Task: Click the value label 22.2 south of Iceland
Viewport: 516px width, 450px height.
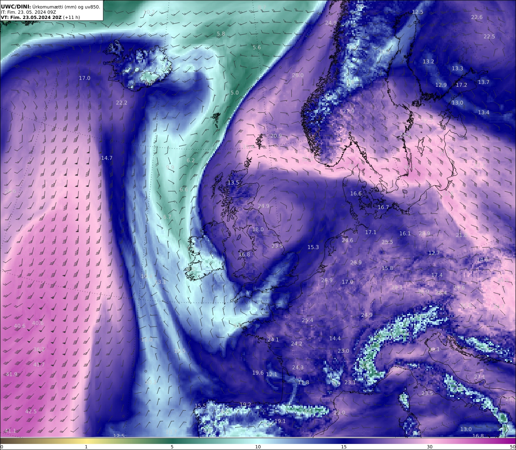Action: pos(121,103)
